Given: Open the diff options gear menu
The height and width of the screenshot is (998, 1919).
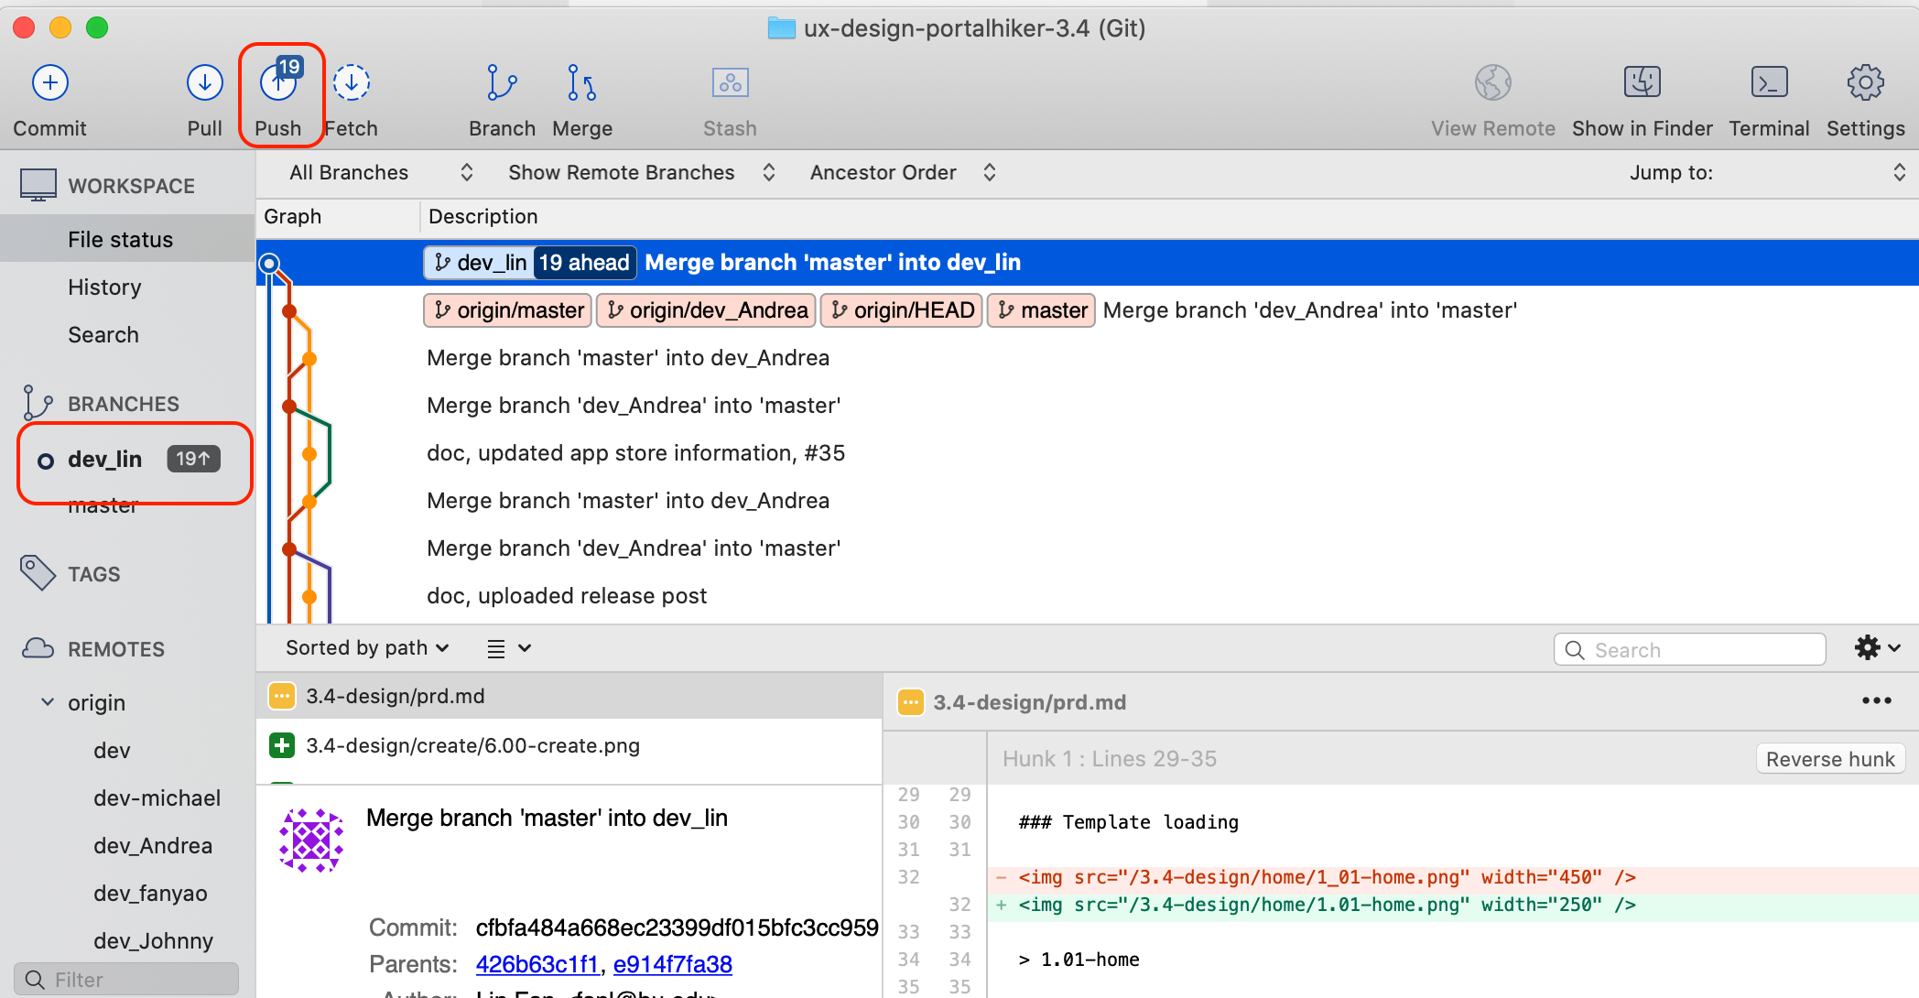Looking at the screenshot, I should (1877, 648).
